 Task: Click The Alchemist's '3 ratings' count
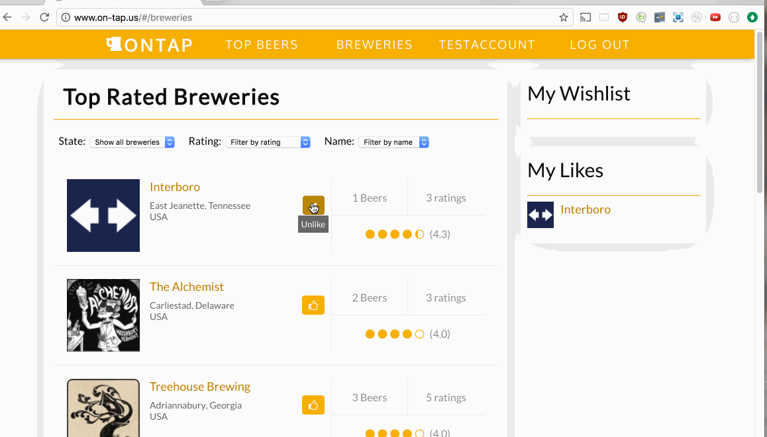click(446, 298)
